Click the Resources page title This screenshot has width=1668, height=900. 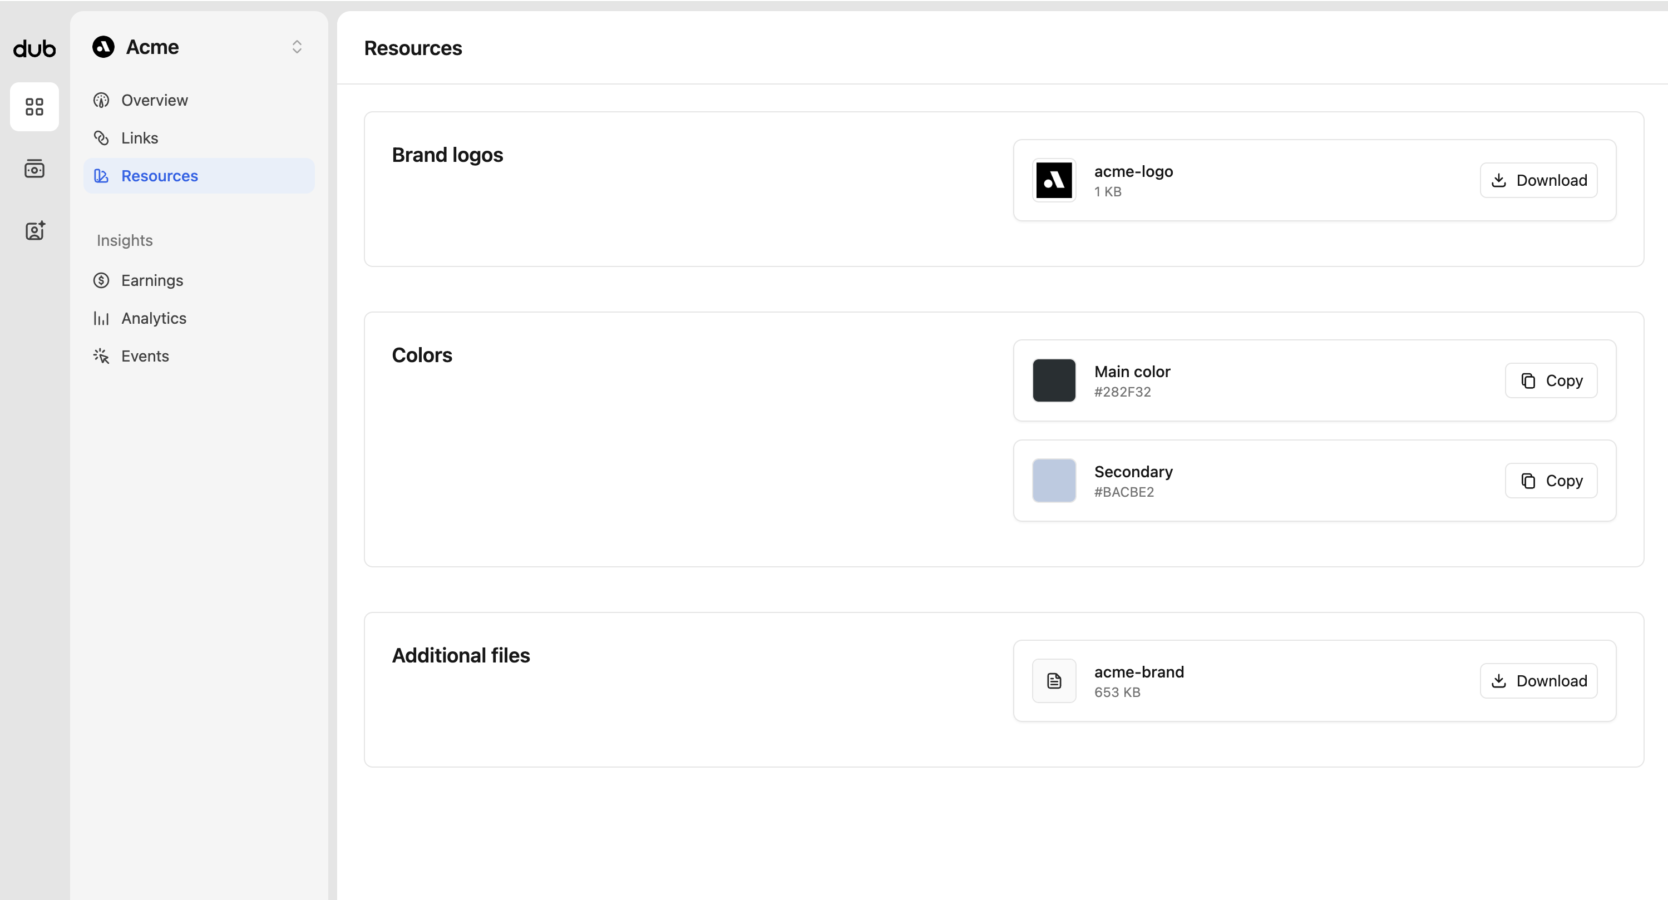[x=413, y=48]
